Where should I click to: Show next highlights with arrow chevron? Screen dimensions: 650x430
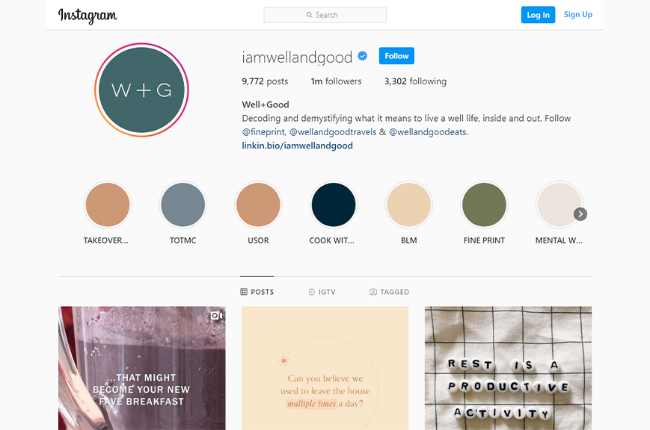click(x=580, y=214)
